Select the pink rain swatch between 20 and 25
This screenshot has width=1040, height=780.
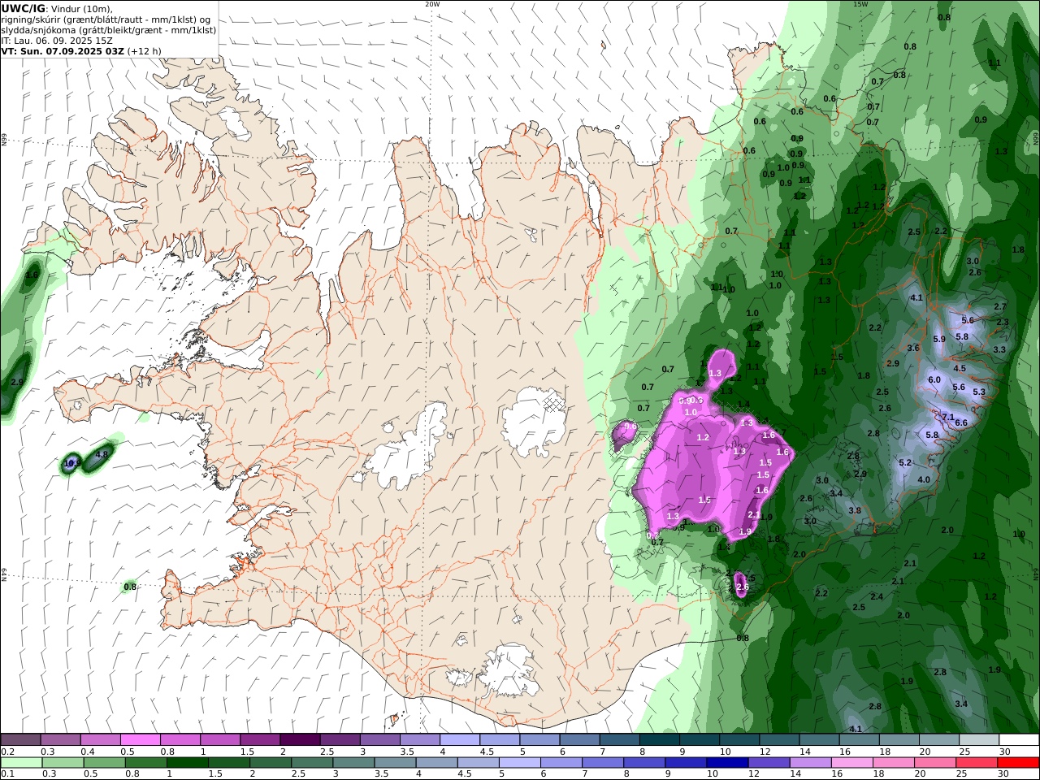pyautogui.click(x=935, y=763)
